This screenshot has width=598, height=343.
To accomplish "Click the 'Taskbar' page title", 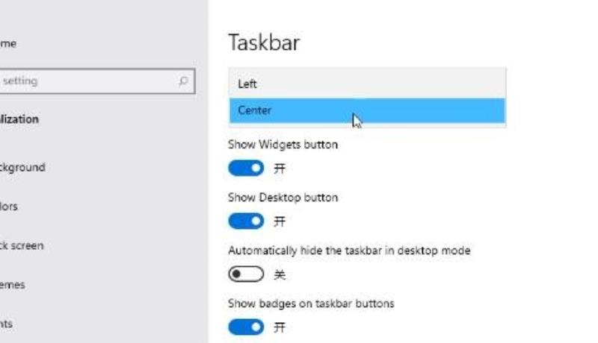I will [x=264, y=43].
